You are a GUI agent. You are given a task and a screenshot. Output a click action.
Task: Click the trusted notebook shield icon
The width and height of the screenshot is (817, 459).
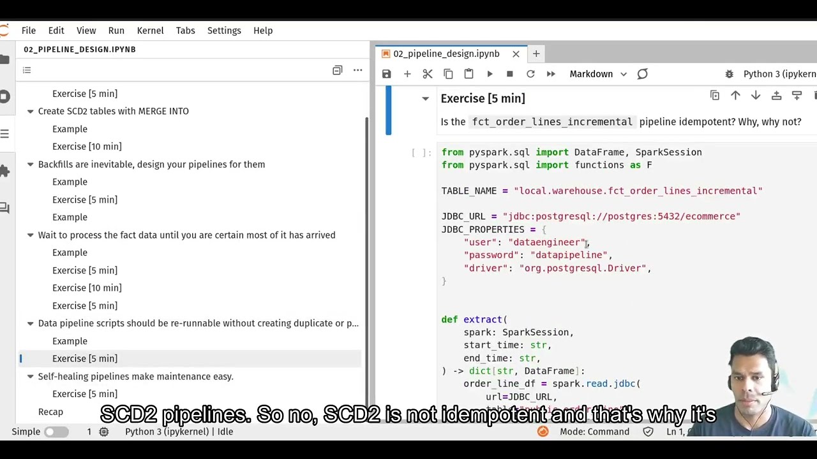(648, 432)
